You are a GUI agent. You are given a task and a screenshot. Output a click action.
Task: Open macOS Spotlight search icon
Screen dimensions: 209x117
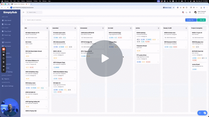(x=188, y=1)
